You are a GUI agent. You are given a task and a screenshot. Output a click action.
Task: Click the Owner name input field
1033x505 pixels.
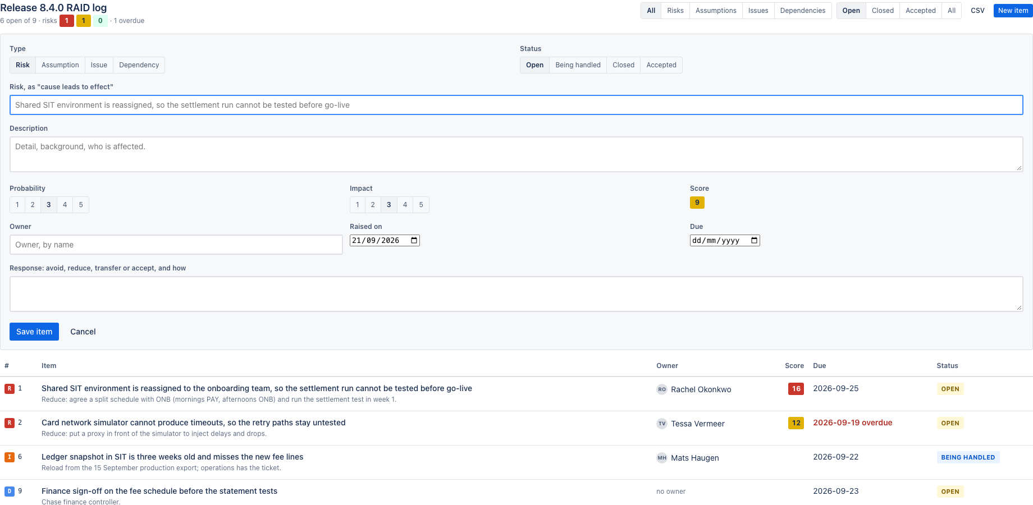click(176, 245)
